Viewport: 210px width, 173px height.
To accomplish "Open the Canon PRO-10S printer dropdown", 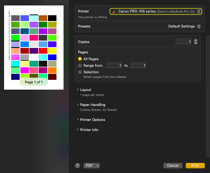I will click(x=156, y=11).
